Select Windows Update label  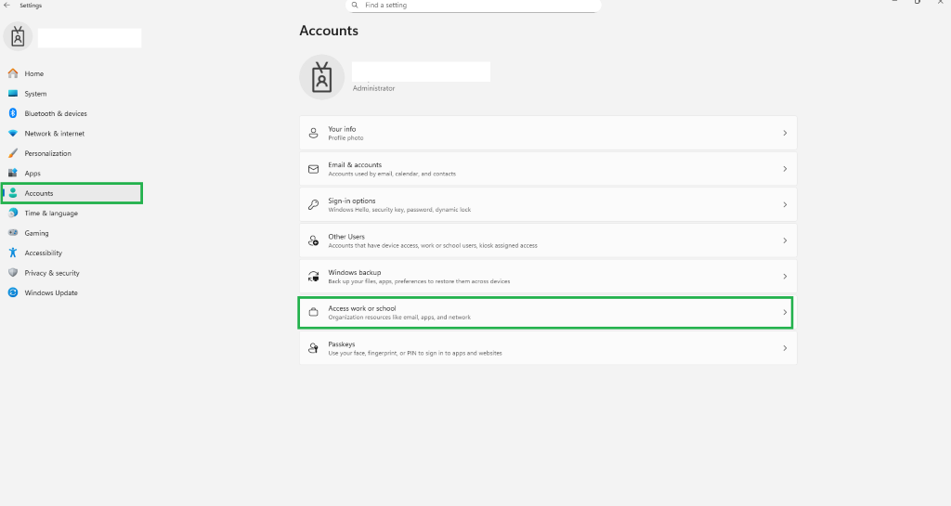(x=51, y=292)
